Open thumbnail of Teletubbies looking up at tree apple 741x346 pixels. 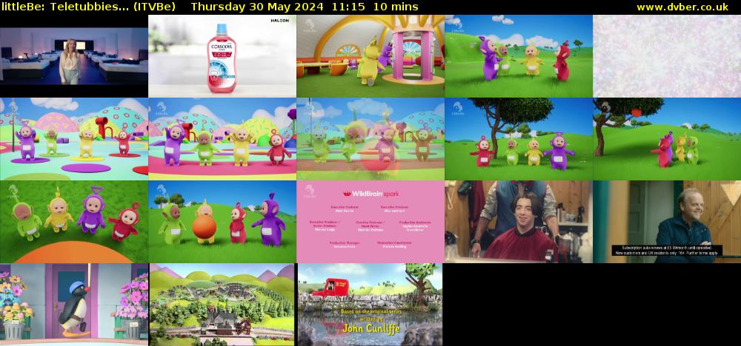coord(667,139)
